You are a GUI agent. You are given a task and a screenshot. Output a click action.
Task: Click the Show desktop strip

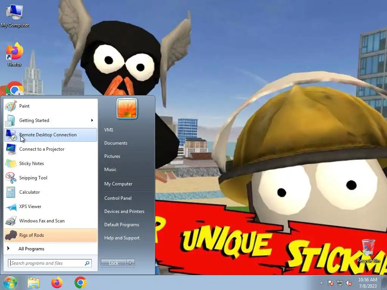click(384, 282)
